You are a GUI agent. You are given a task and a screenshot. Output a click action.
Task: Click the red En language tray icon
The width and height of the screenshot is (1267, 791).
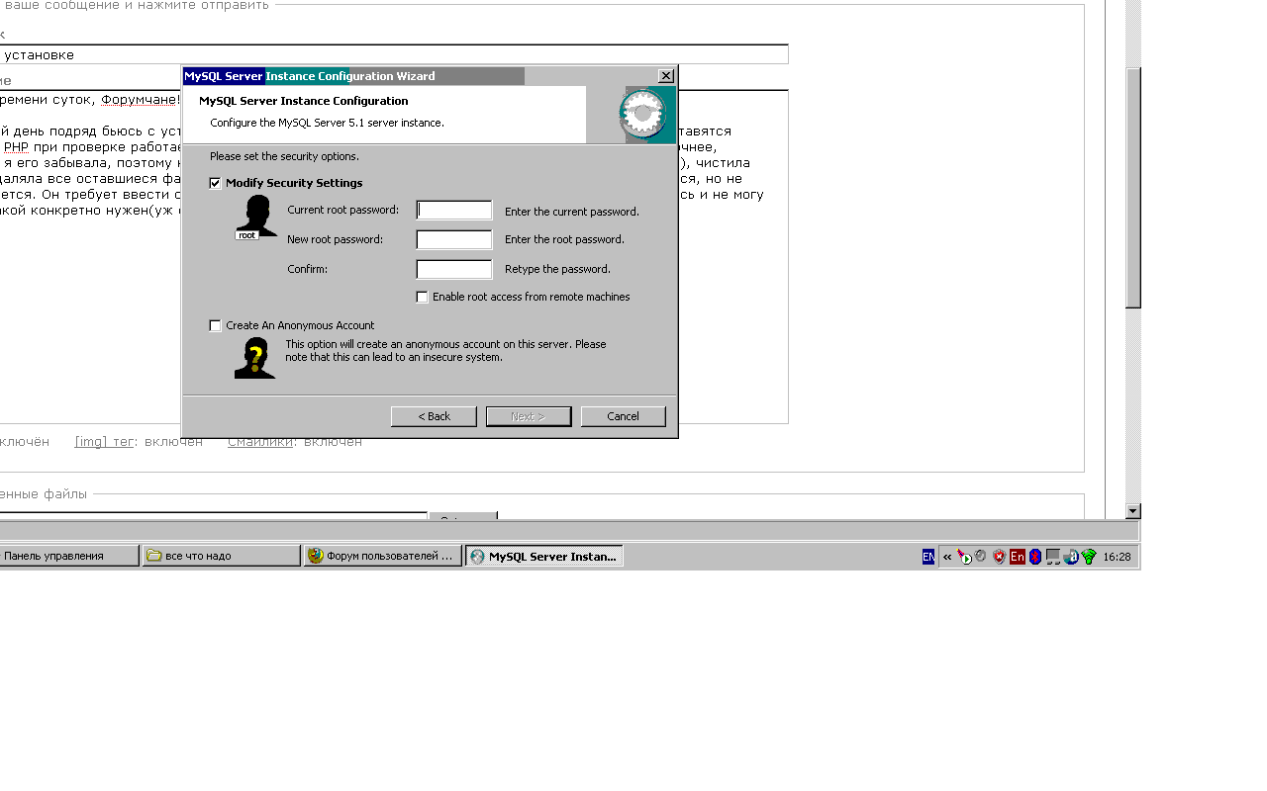[x=1017, y=557]
